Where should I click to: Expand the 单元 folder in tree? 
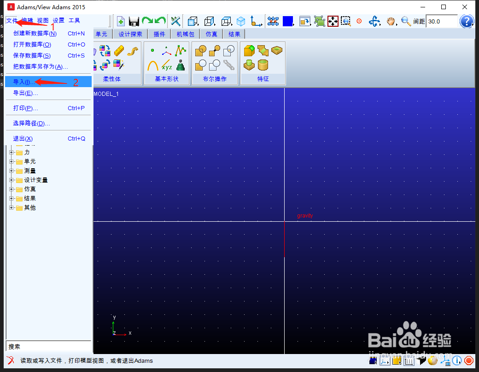click(x=12, y=161)
